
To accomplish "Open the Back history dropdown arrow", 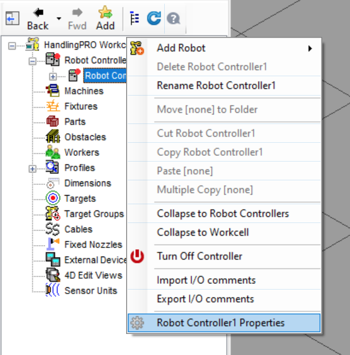I will coord(59,19).
